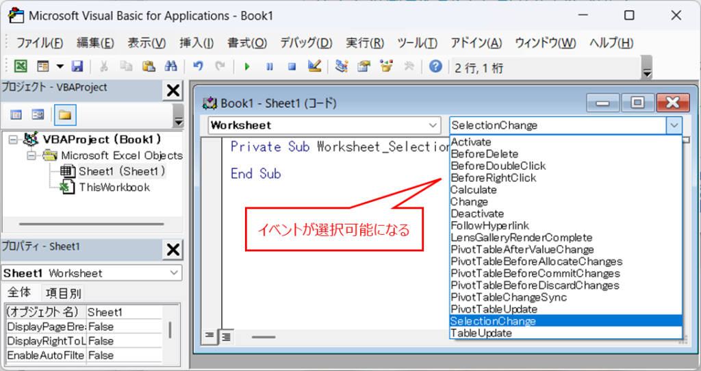This screenshot has width=701, height=371.
Task: Open the Insert UserForm dropdown arrow
Action: coord(60,67)
